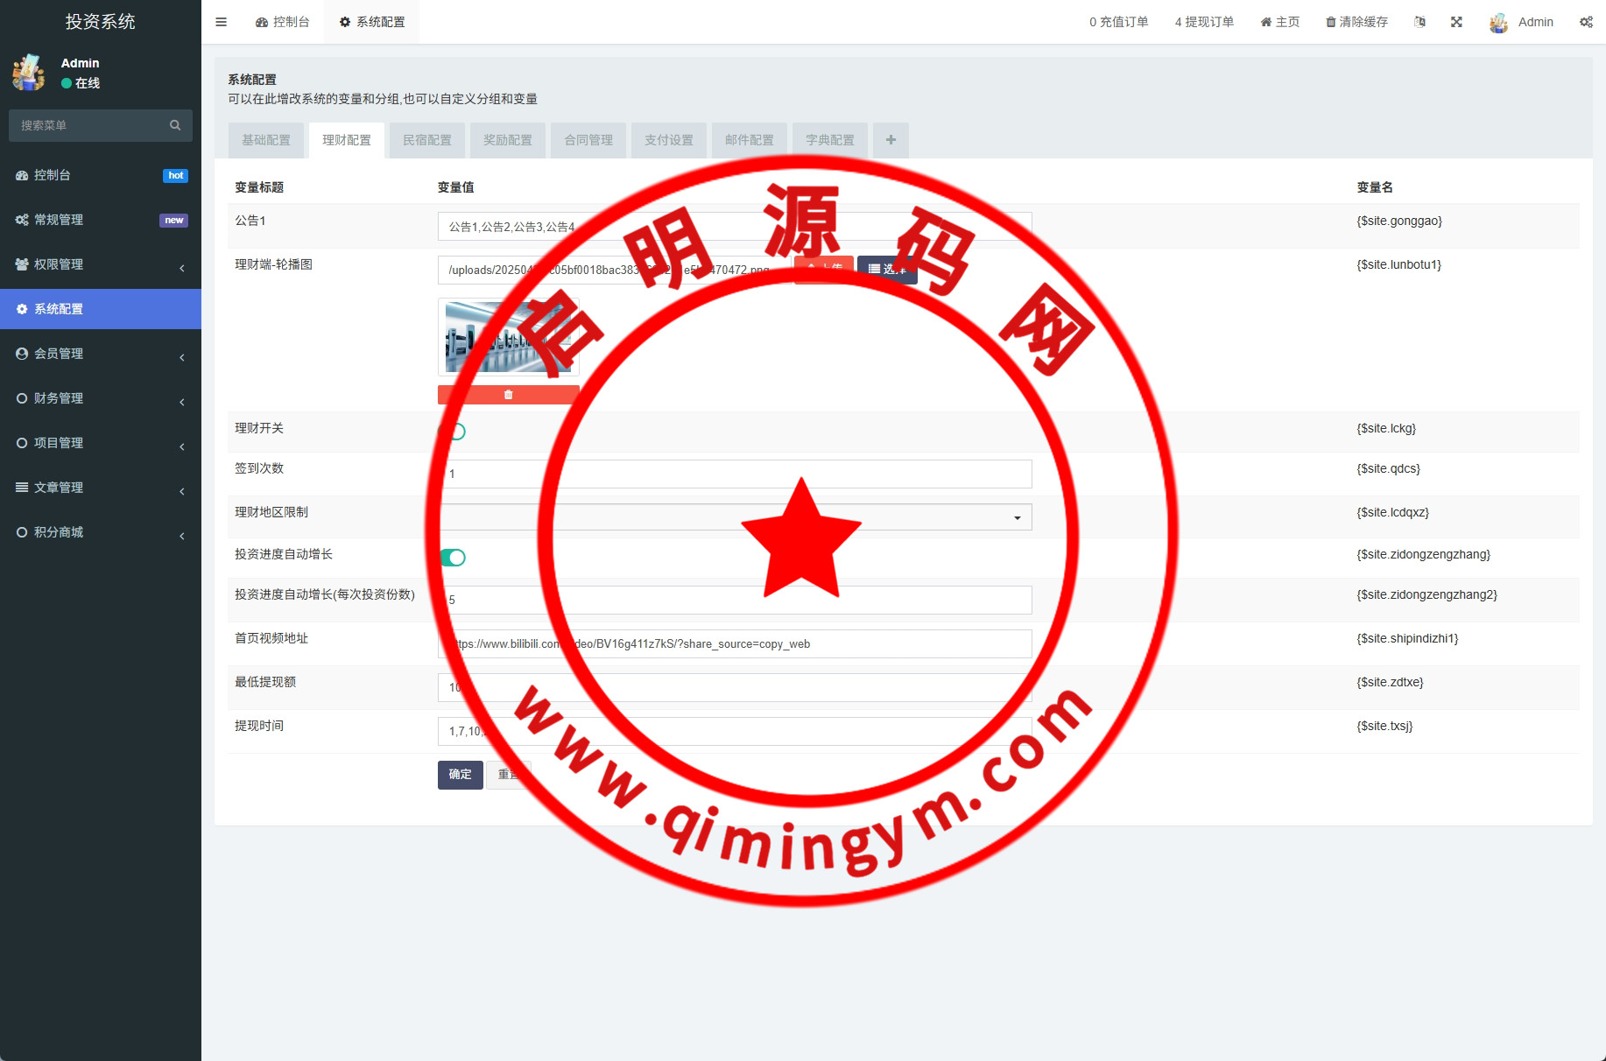
Task: Delete the carousel image with trash button
Action: pyautogui.click(x=508, y=395)
